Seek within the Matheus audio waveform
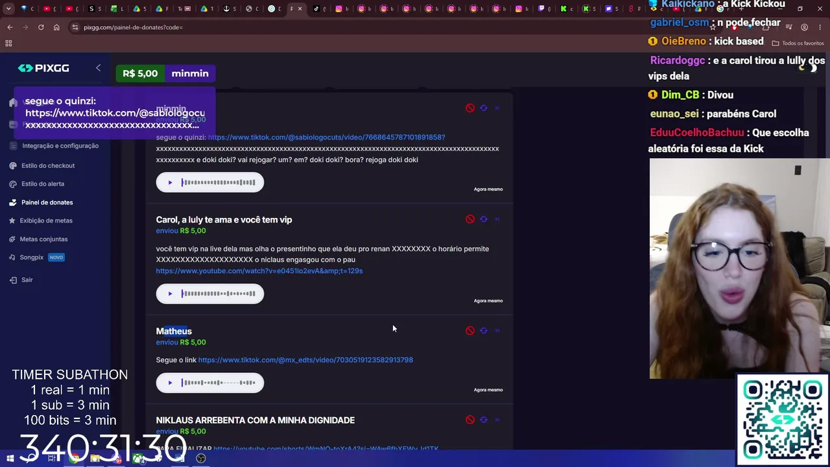This screenshot has height=467, width=830. click(219, 383)
